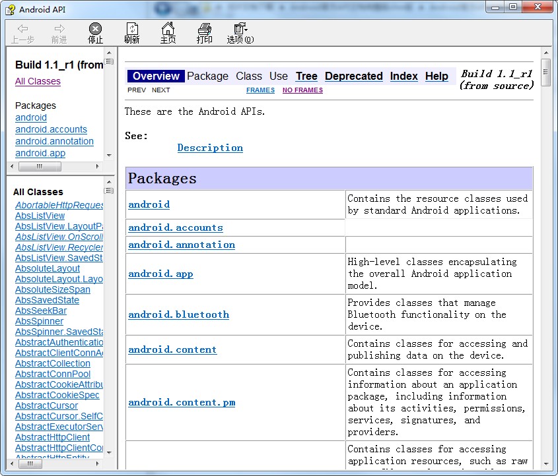Click the Print (打印) toolbar icon

[x=205, y=29]
